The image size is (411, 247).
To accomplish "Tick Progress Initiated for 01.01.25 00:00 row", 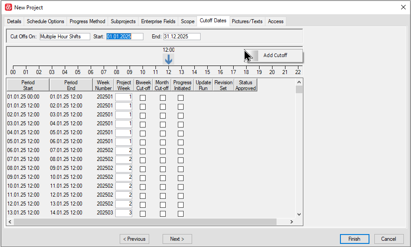I will (180, 98).
